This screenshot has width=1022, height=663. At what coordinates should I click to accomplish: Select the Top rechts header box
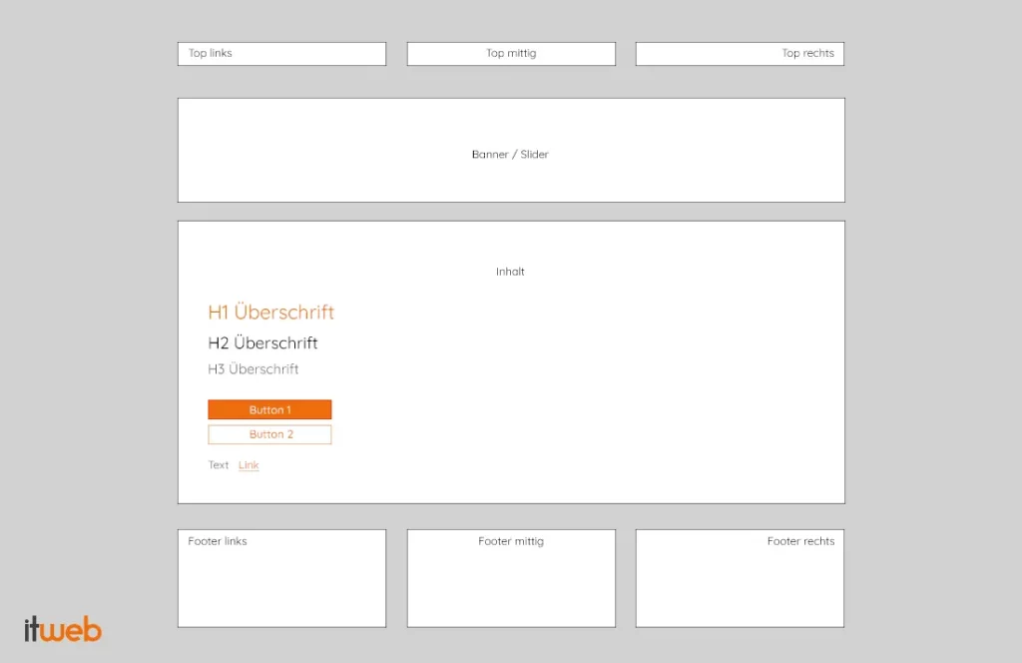click(740, 54)
